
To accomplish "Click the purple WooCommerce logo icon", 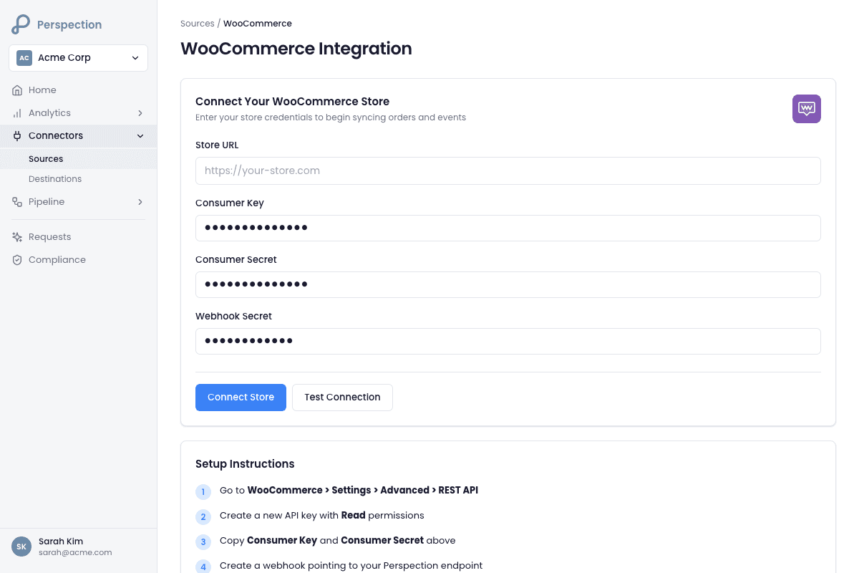I will [807, 109].
